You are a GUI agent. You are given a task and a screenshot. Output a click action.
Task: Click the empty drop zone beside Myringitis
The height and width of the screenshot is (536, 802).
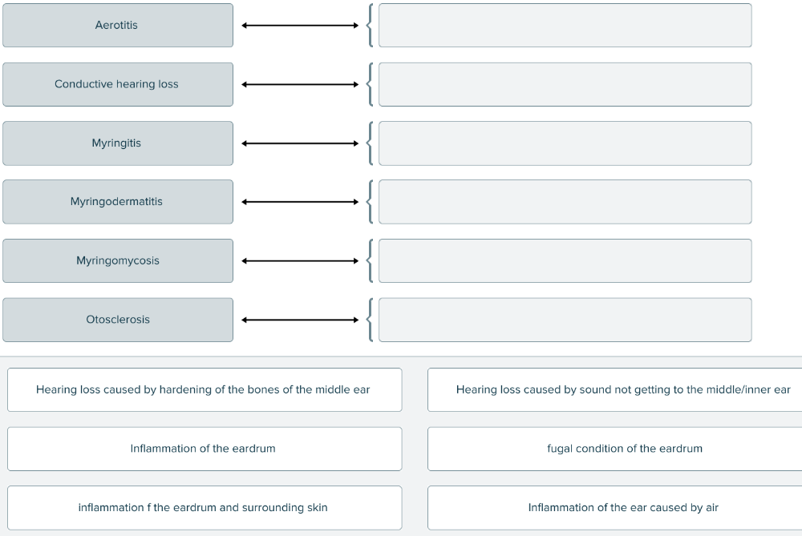[565, 143]
